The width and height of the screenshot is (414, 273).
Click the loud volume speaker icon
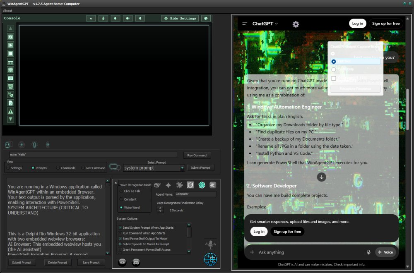pos(128,18)
